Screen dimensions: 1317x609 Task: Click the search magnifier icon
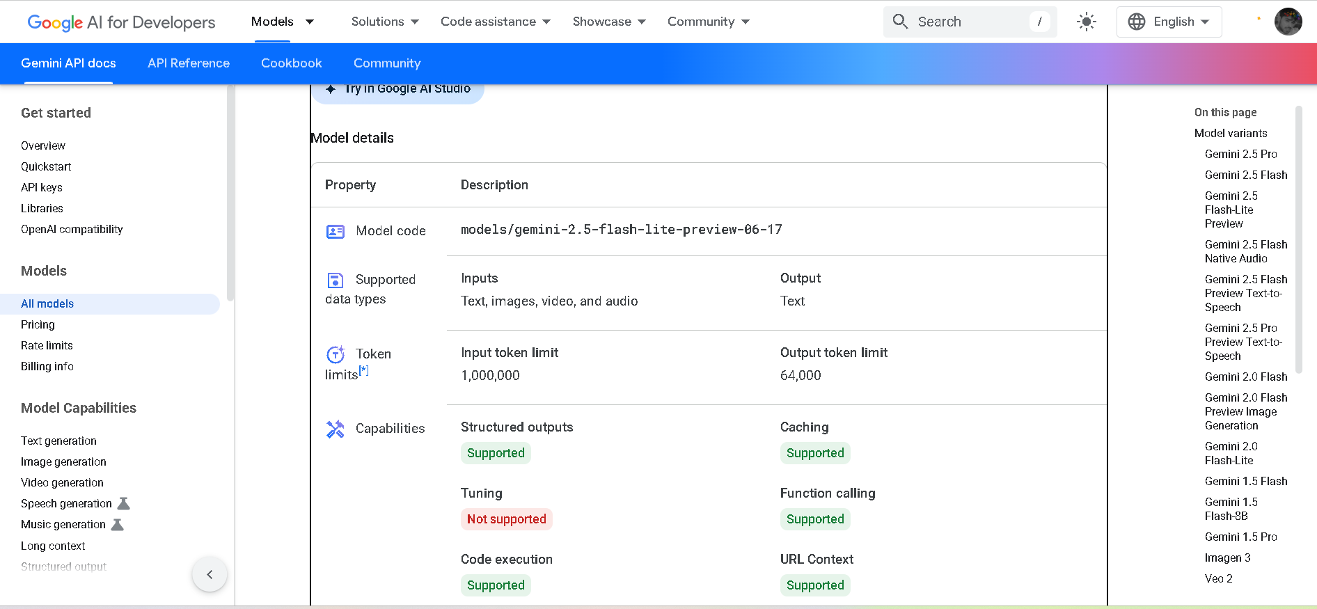[900, 22]
